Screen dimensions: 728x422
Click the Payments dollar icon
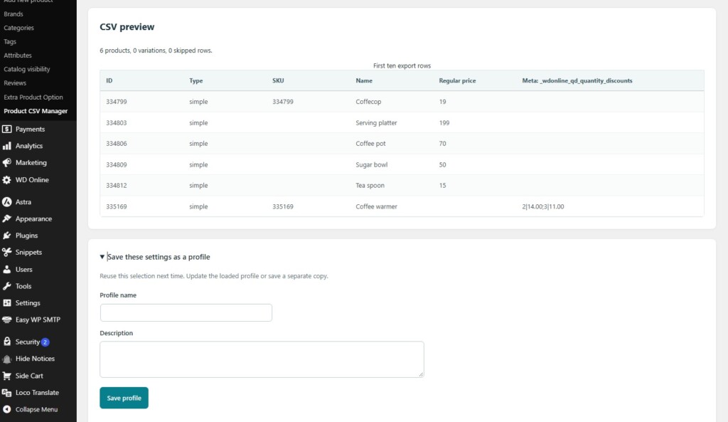point(6,130)
